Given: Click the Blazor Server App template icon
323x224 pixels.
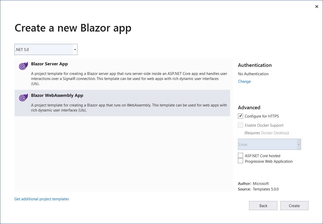Looking at the screenshot, I should tap(23, 66).
